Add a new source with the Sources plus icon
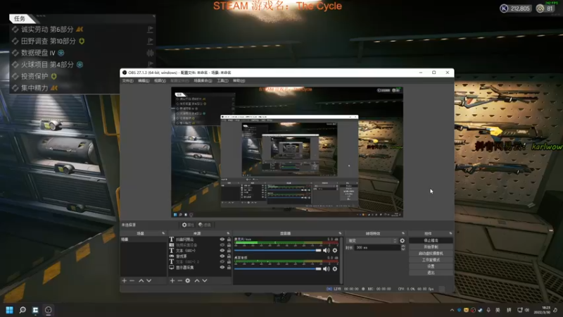563x317 pixels. coord(172,280)
